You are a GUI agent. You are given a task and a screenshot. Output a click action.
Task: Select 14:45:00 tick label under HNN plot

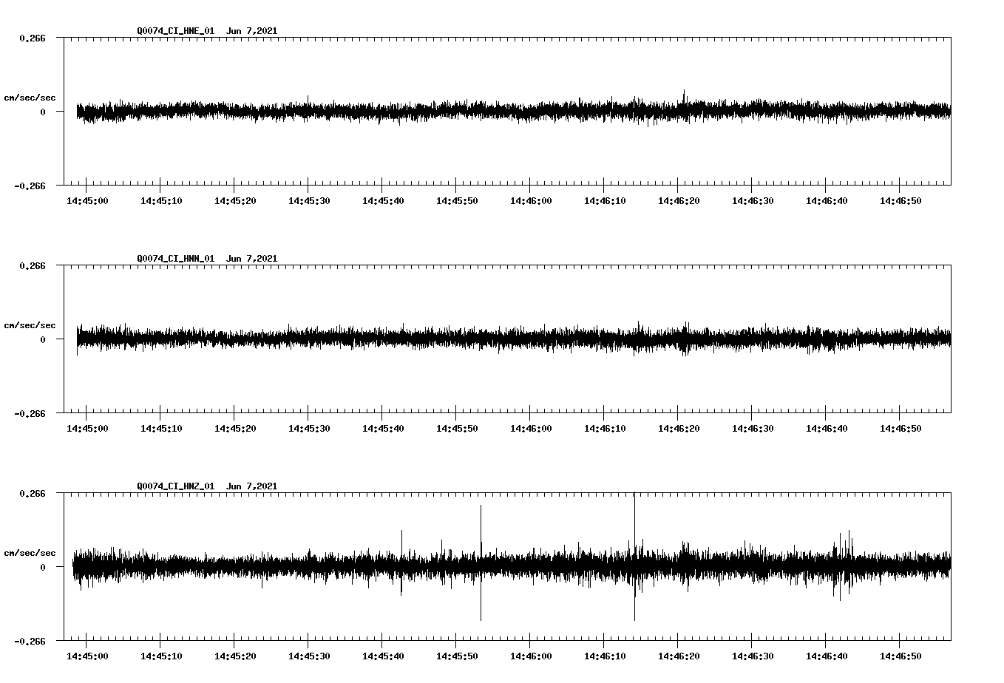click(x=87, y=429)
